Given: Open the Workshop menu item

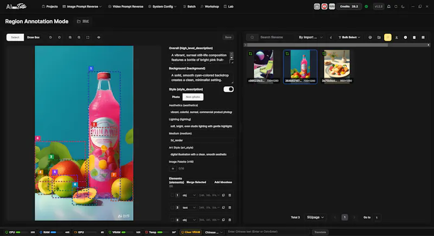Looking at the screenshot, I should 209,7.
